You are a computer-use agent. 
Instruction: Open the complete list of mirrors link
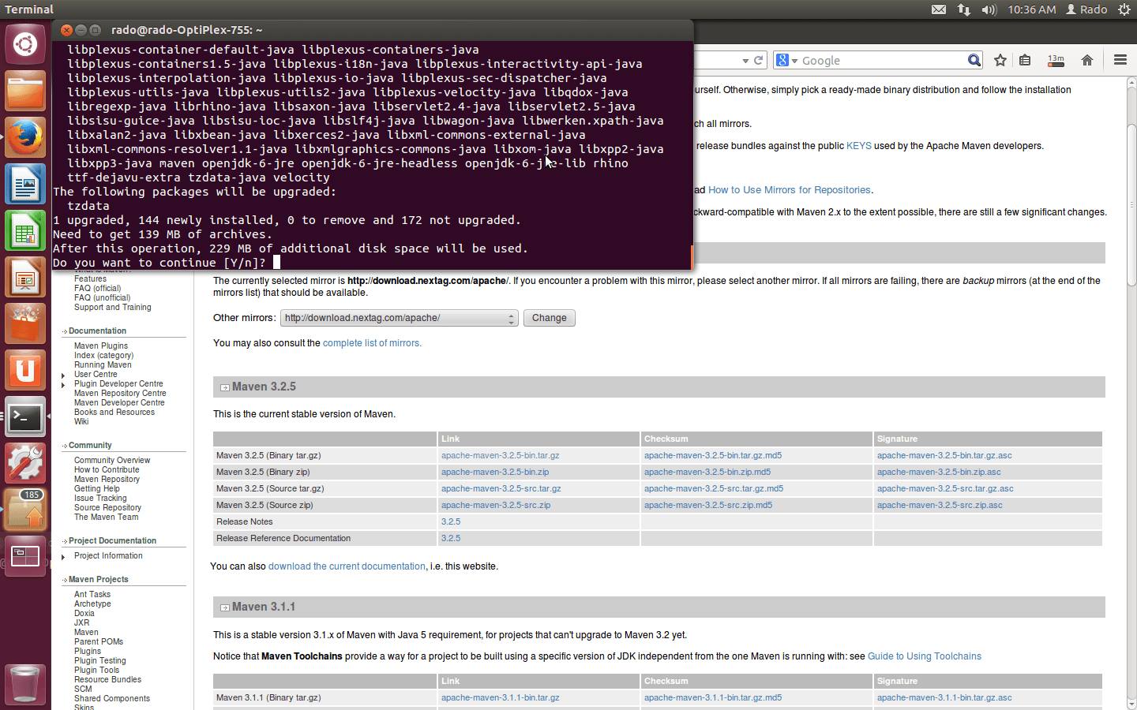pos(372,343)
